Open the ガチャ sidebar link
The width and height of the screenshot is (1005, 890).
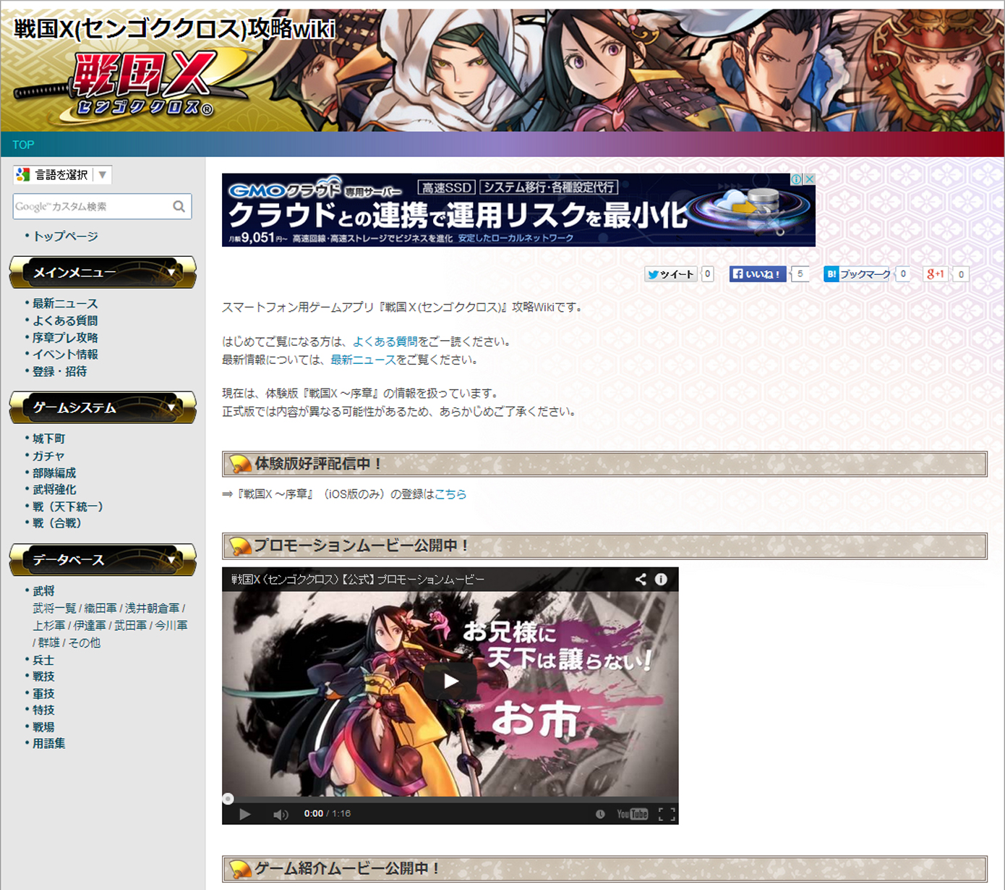(x=48, y=456)
